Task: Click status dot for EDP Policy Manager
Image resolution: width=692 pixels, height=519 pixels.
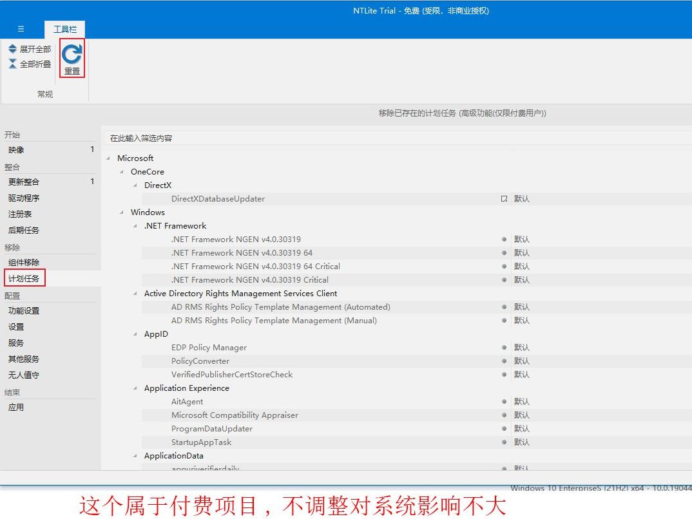Action: 504,348
